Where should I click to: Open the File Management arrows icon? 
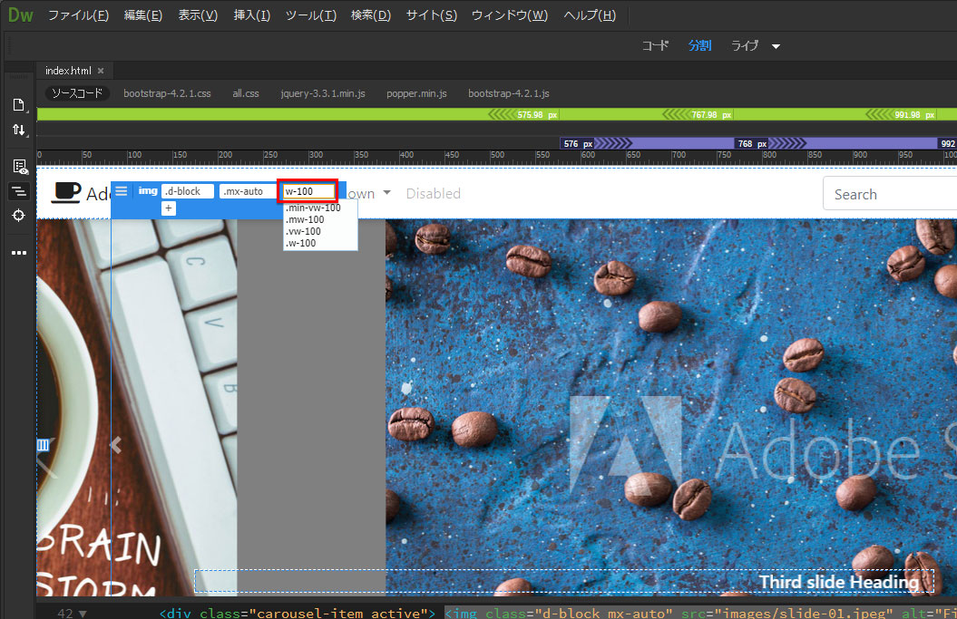[18, 130]
